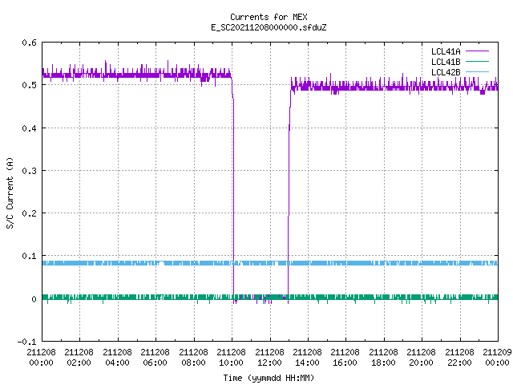
Task: Click the 0.1 y-axis tick value
Action: click(29, 256)
